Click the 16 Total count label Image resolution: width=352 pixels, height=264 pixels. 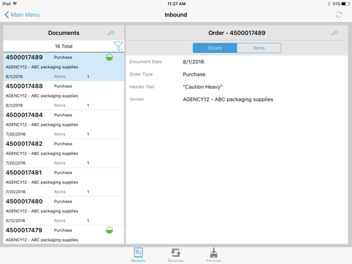[64, 47]
